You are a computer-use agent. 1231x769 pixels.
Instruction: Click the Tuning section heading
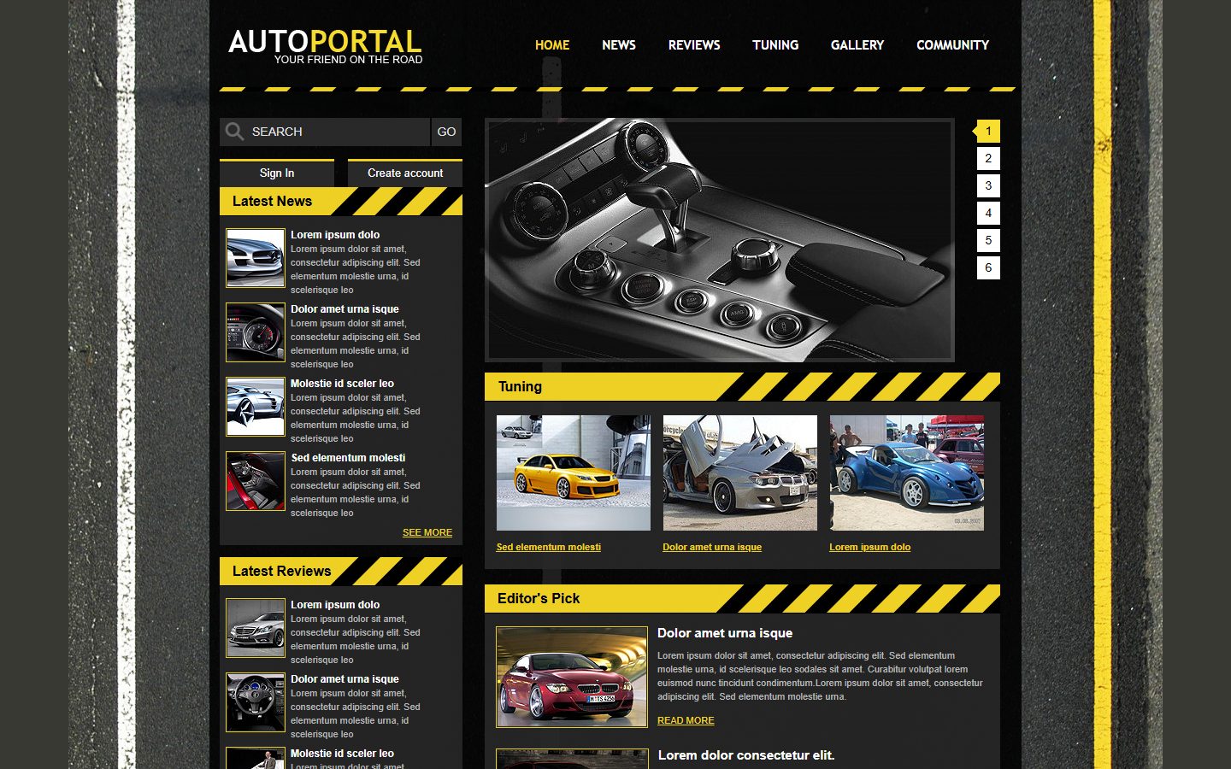pyautogui.click(x=520, y=387)
